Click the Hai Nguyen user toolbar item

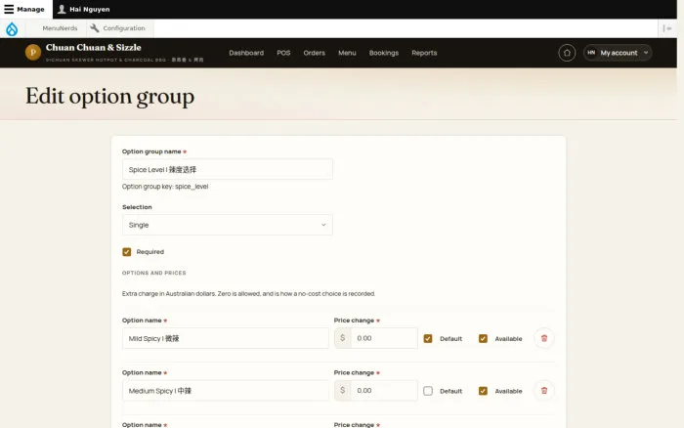84,9
